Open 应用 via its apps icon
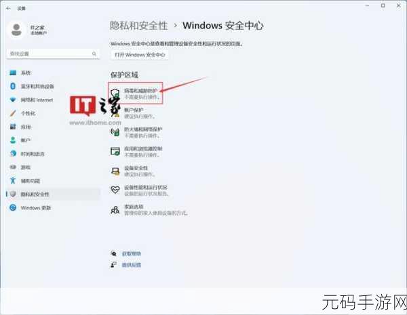The image size is (407, 315). click(x=13, y=127)
